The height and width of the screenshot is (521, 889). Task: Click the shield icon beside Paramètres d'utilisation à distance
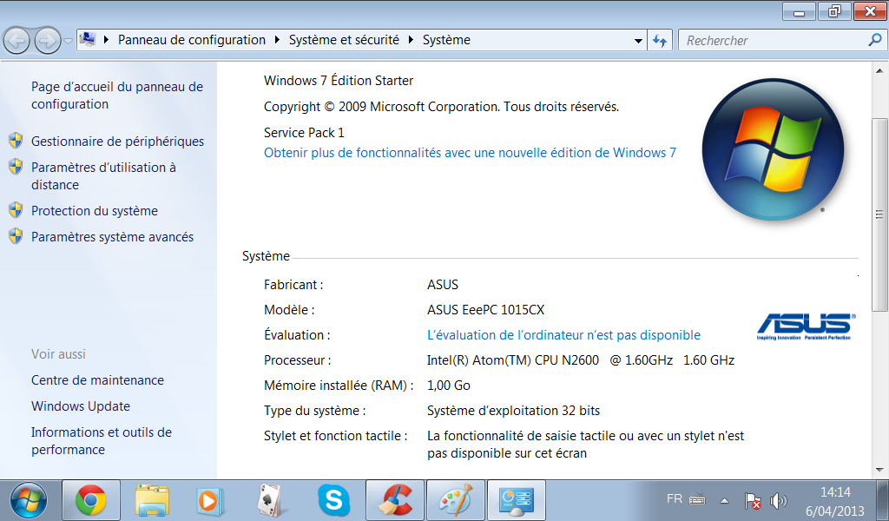16,167
